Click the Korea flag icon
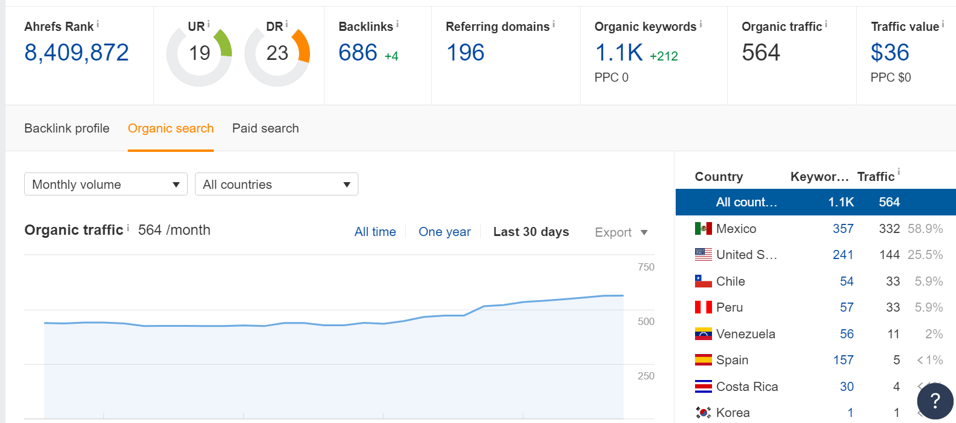 coord(703,413)
